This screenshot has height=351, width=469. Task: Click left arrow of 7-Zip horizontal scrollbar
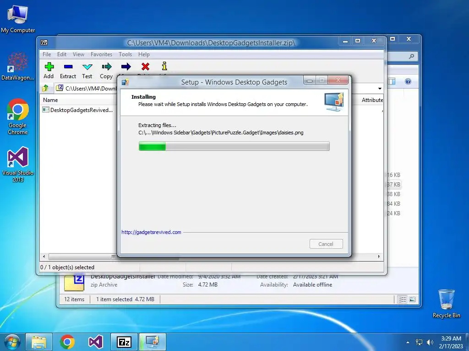coord(44,256)
